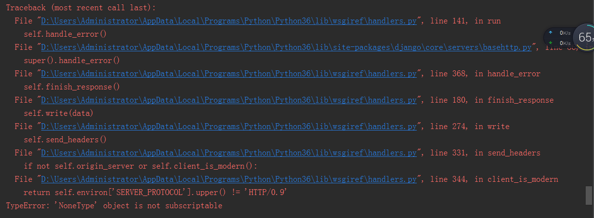594x218 pixels.
Task: Open handlers.py link for line 368 handle_error
Action: tap(229, 74)
